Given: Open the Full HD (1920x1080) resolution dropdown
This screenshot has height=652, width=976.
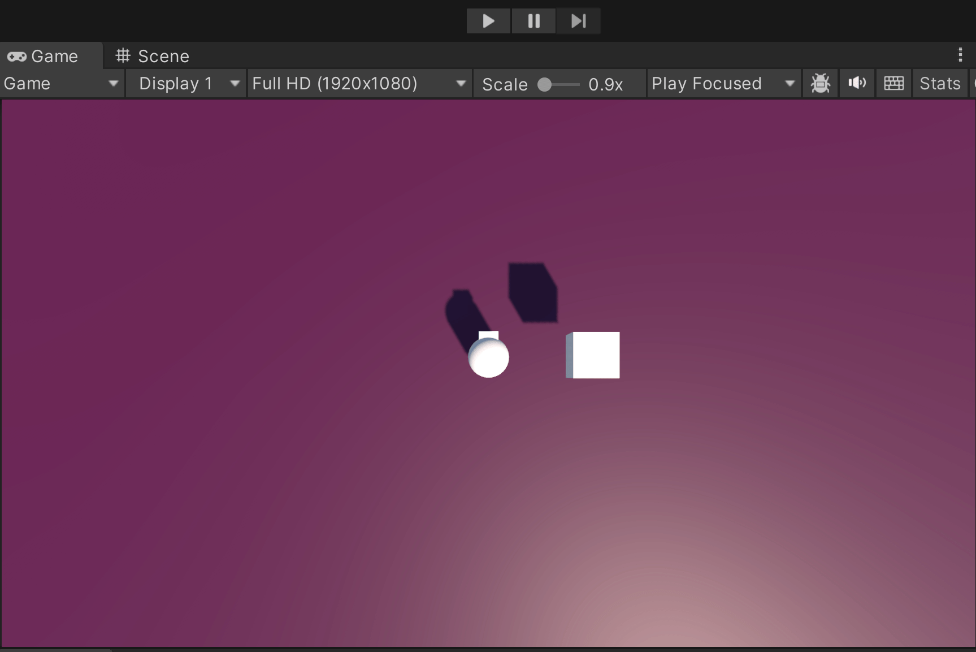Looking at the screenshot, I should [x=359, y=83].
